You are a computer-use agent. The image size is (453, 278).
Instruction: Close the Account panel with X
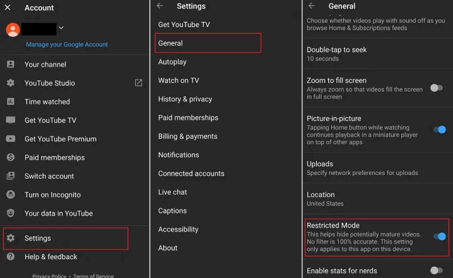(x=8, y=8)
